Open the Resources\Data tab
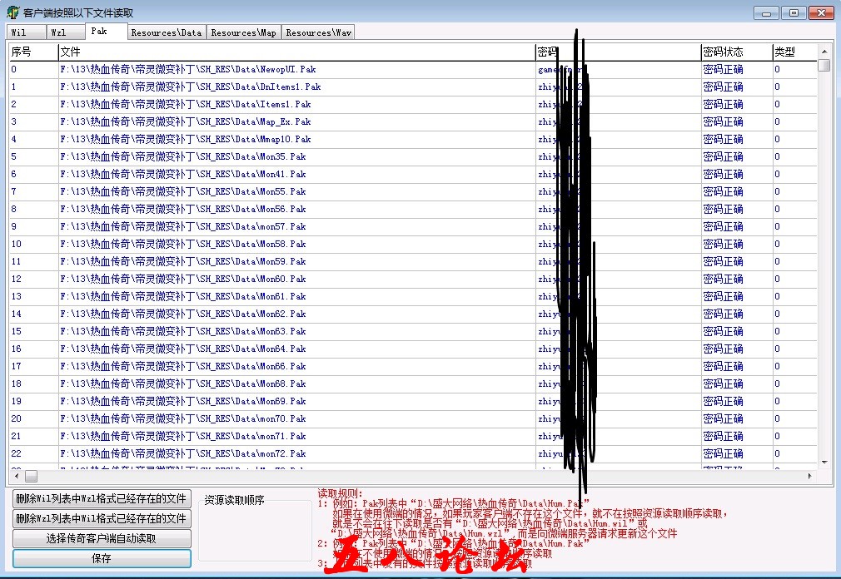 click(x=166, y=32)
